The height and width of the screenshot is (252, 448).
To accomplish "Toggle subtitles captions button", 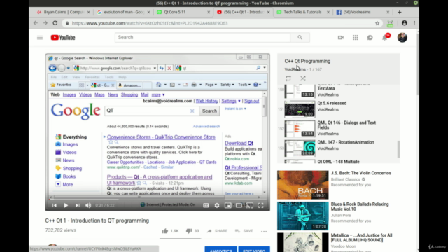I will pos(206,205).
